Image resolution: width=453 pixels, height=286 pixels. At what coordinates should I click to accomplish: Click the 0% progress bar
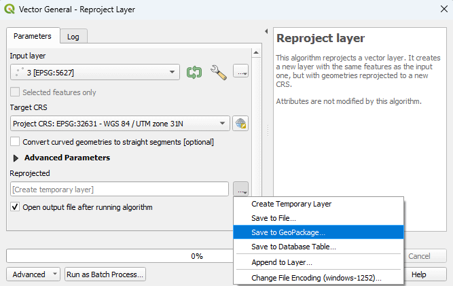coord(196,256)
